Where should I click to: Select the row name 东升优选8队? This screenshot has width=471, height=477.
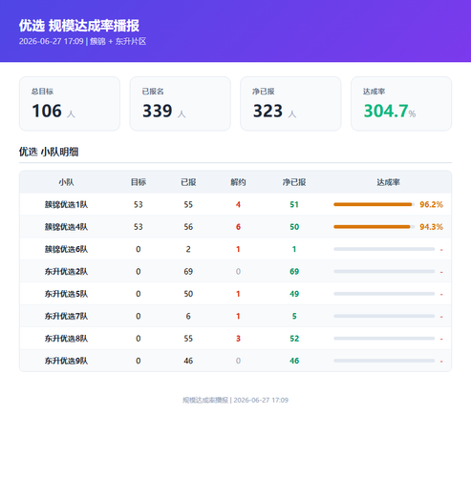click(x=66, y=339)
